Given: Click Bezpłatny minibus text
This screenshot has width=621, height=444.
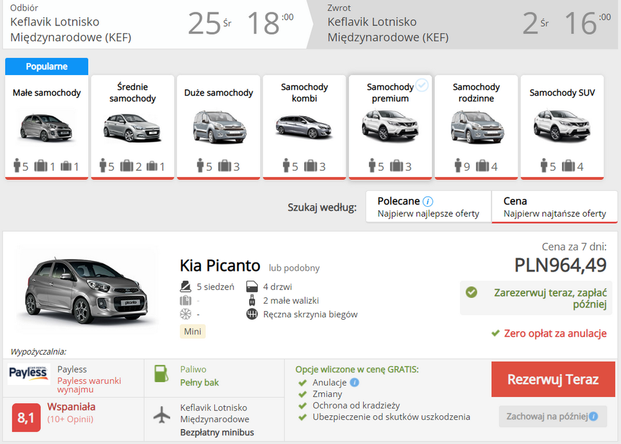Looking at the screenshot, I should pos(217,433).
